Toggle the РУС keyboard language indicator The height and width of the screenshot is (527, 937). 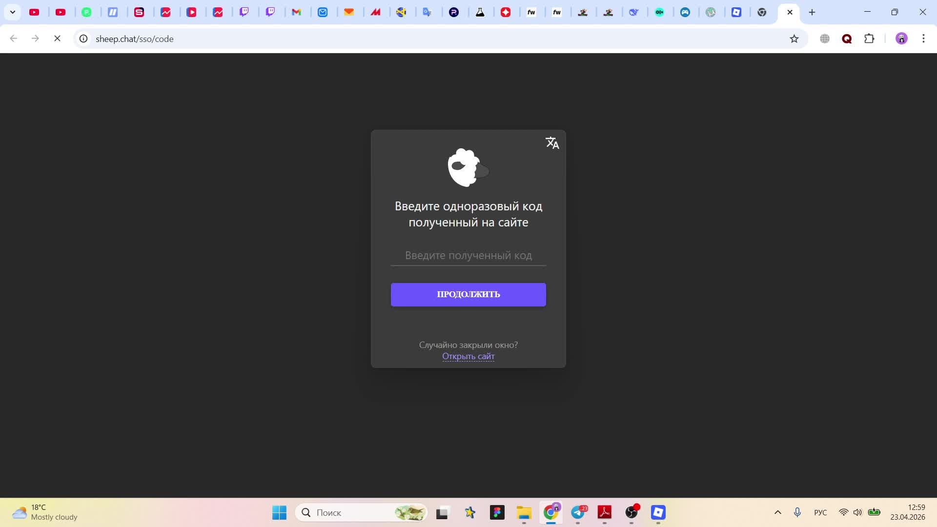[820, 512]
